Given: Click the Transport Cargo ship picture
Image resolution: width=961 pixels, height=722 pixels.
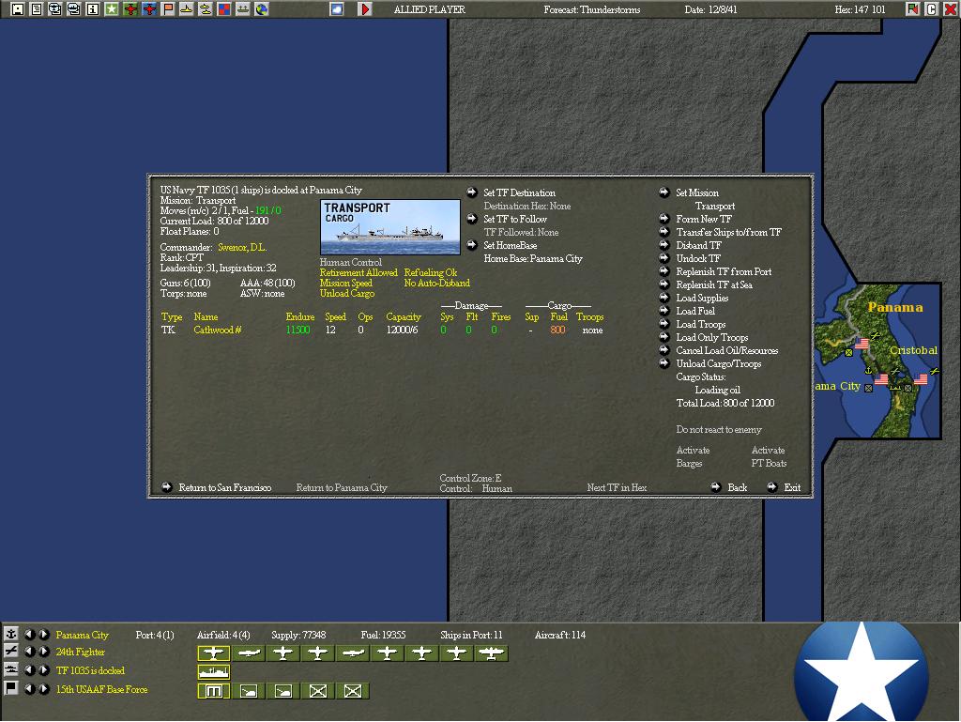Looking at the screenshot, I should click(x=389, y=227).
